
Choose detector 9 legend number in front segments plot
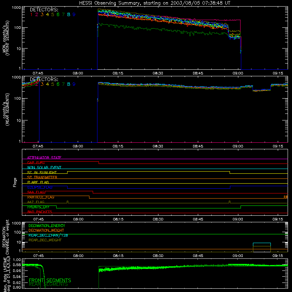click(x=74, y=15)
